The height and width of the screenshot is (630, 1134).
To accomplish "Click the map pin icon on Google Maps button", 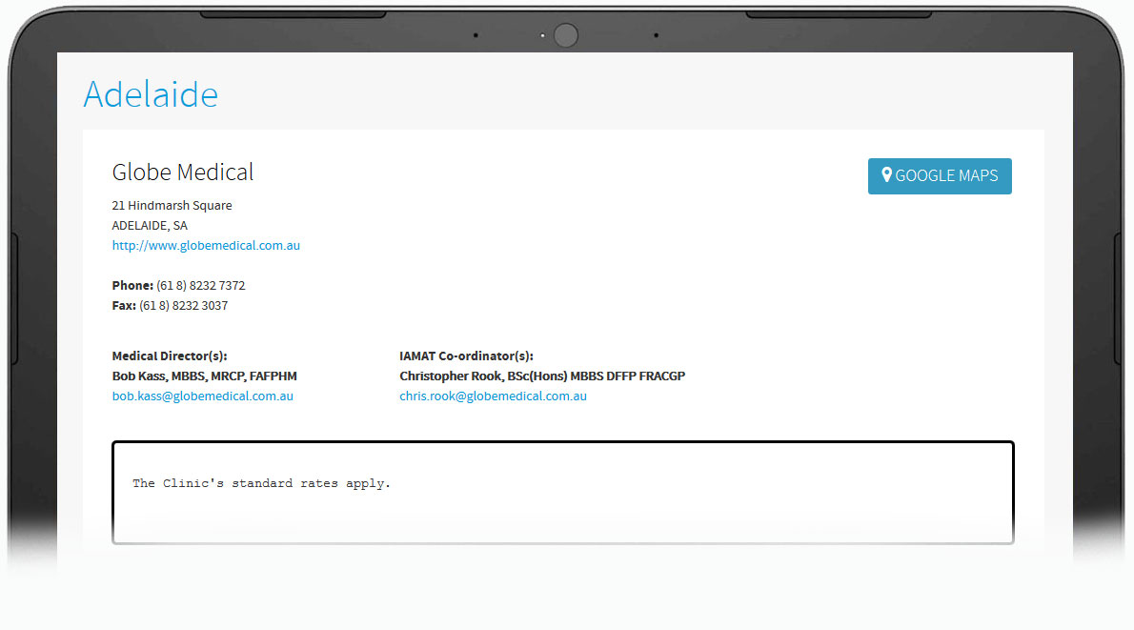I will tap(886, 175).
